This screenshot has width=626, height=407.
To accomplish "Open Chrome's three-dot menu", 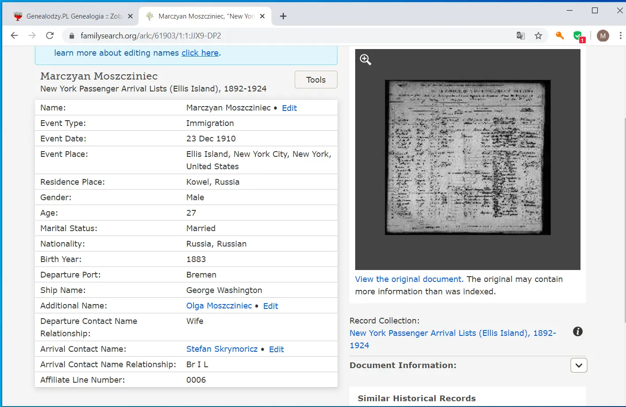I will (x=620, y=36).
